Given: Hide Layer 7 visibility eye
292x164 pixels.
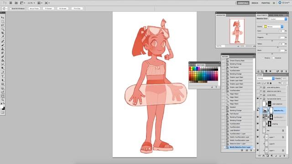Looking at the screenshot, I should coord(258,137).
